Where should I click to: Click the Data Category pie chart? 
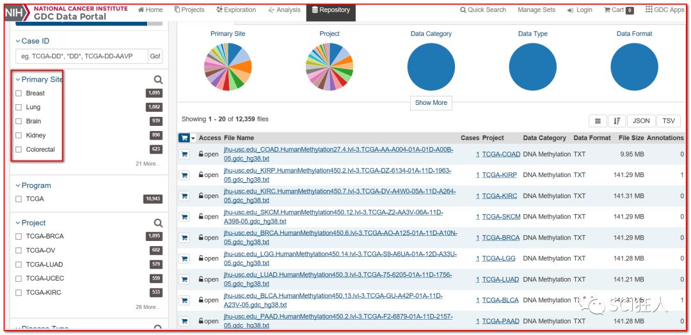tap(431, 67)
